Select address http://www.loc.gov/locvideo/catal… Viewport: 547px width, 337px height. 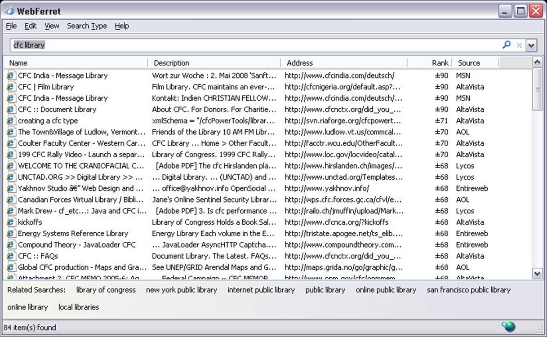[344, 154]
